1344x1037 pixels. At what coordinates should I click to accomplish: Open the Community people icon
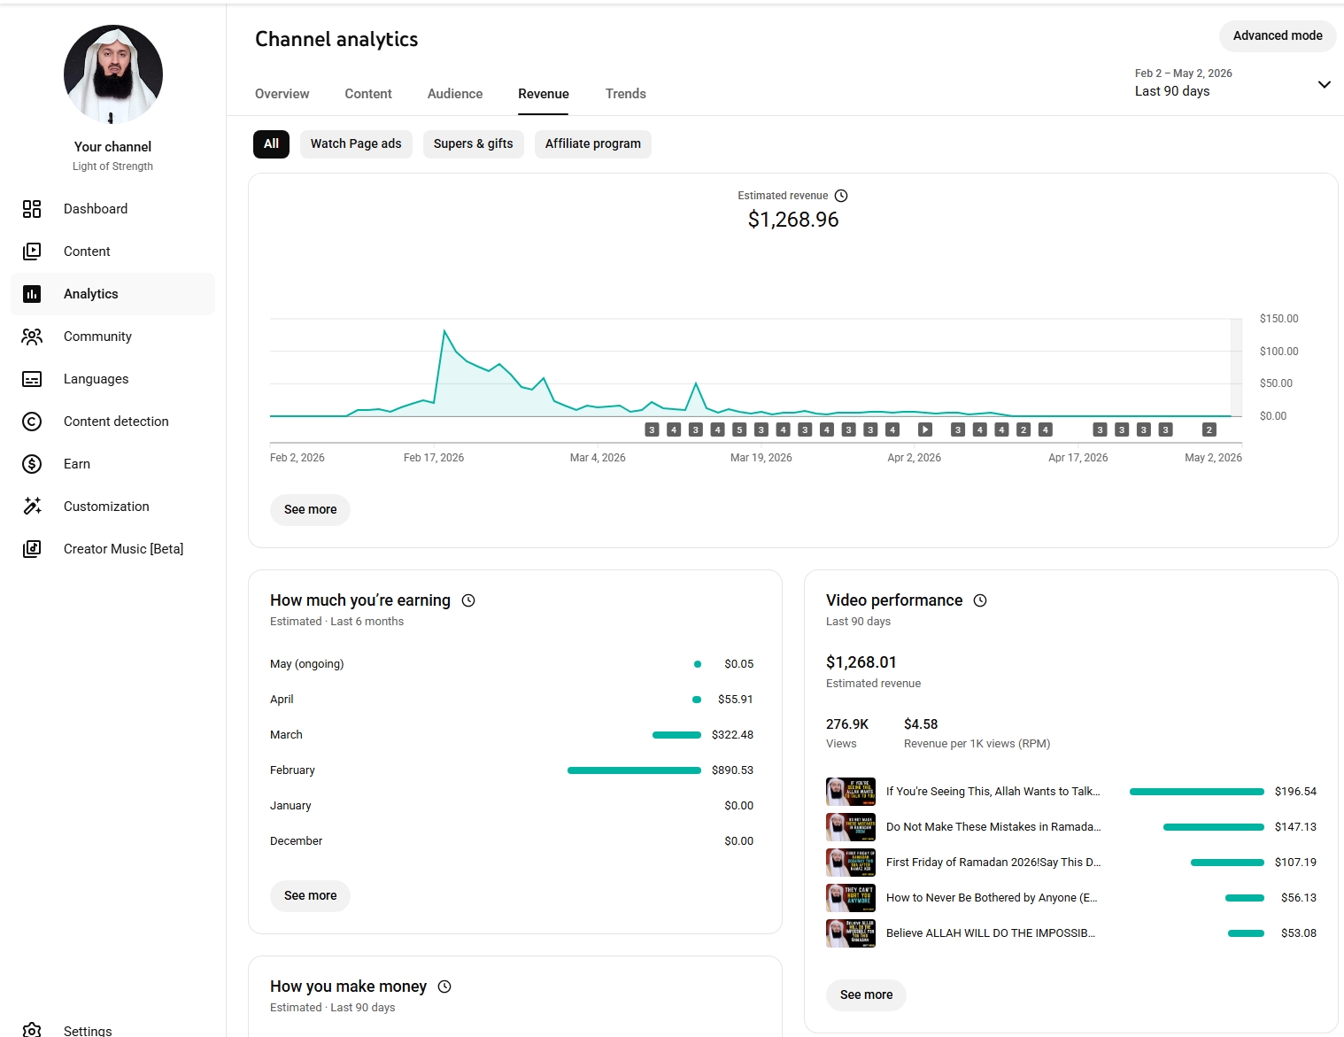click(32, 337)
